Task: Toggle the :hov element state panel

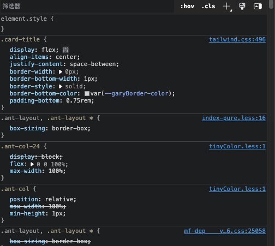Action: click(187, 7)
